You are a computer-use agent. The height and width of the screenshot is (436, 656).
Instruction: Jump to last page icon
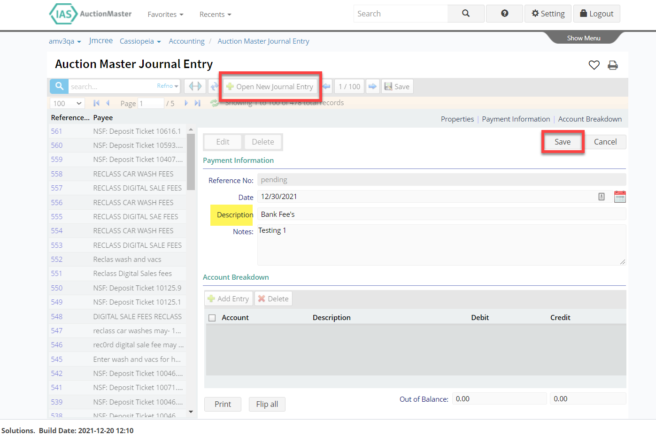(x=198, y=103)
